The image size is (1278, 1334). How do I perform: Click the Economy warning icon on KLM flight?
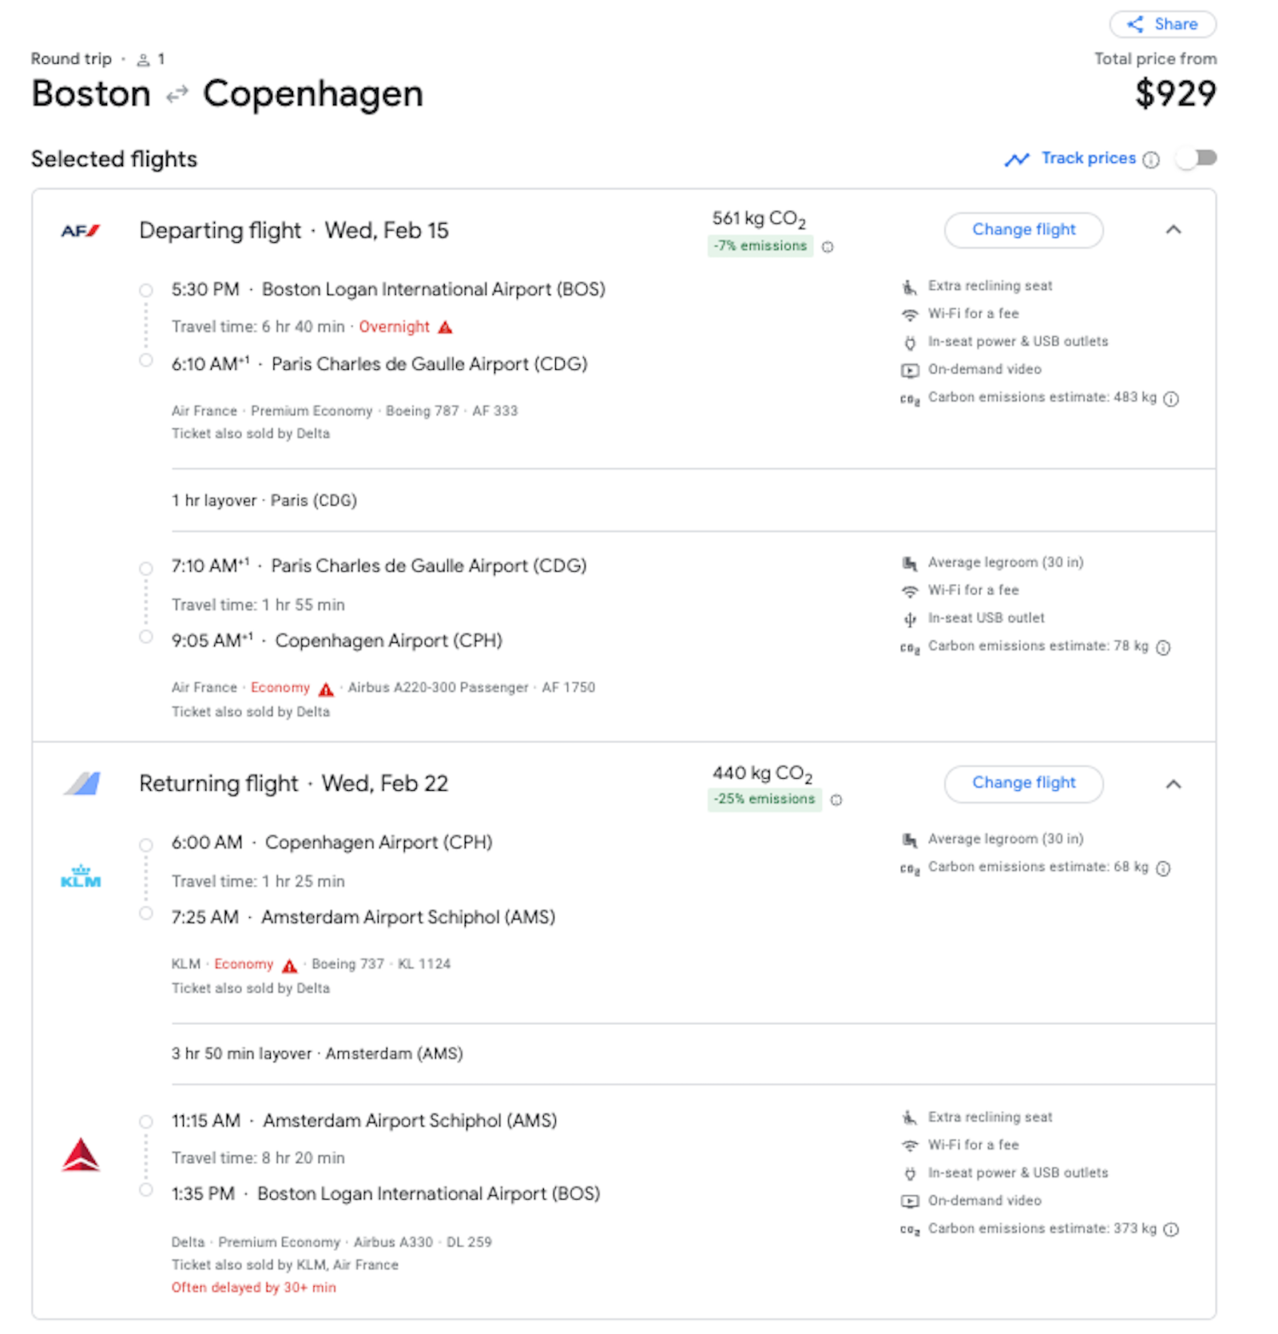290,964
